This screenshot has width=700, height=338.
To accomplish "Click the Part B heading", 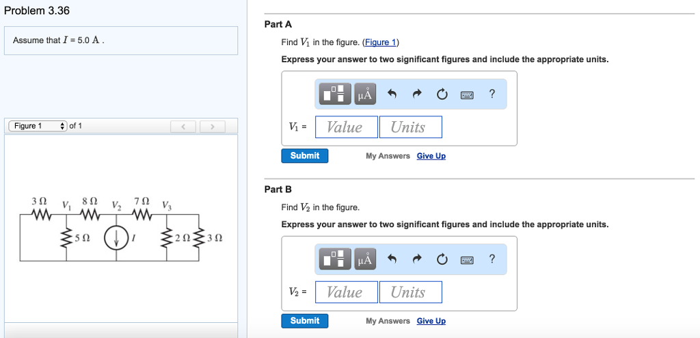I will [x=278, y=190].
